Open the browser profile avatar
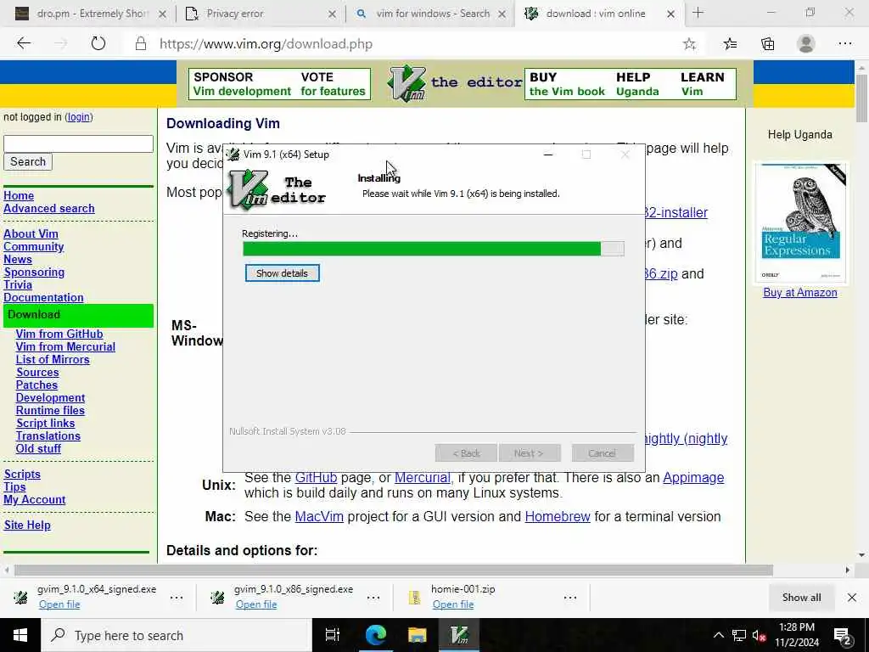The image size is (869, 652). 806,44
